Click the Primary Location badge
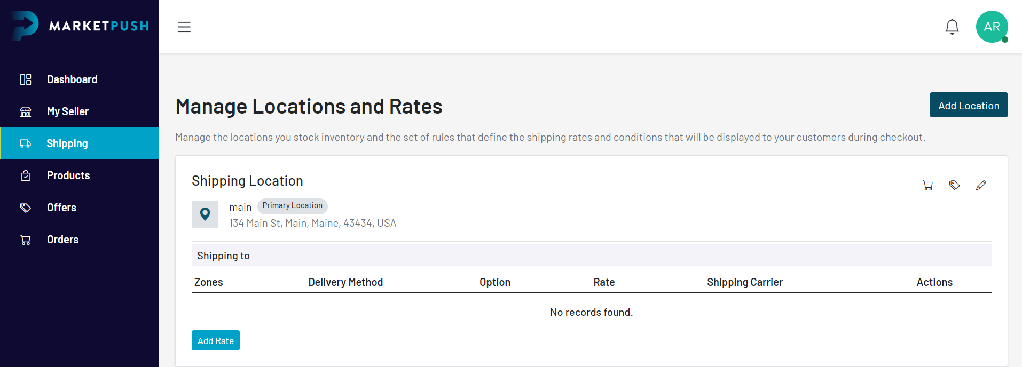 pyautogui.click(x=292, y=206)
